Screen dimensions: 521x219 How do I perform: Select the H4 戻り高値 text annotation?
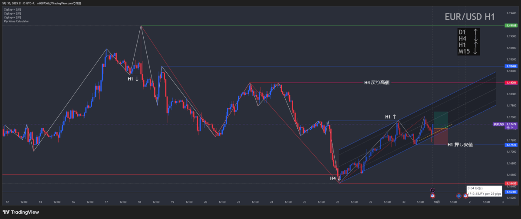[376, 82]
